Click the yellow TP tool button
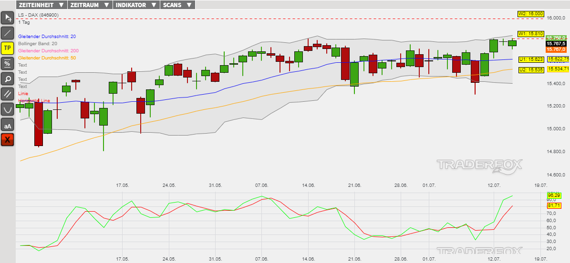570x263 pixels. pyautogui.click(x=8, y=48)
